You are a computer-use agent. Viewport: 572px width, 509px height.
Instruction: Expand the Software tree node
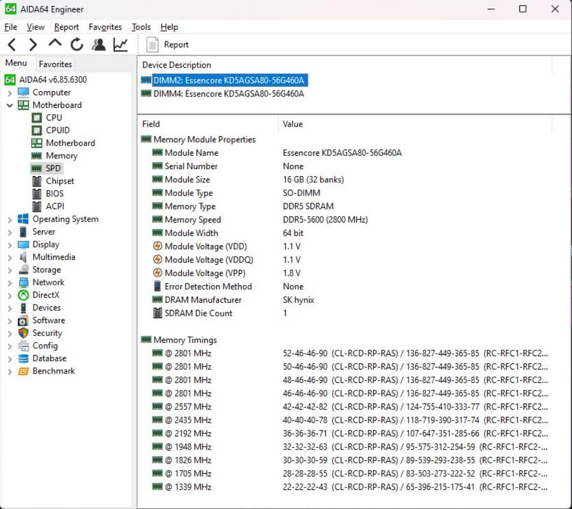pos(10,321)
